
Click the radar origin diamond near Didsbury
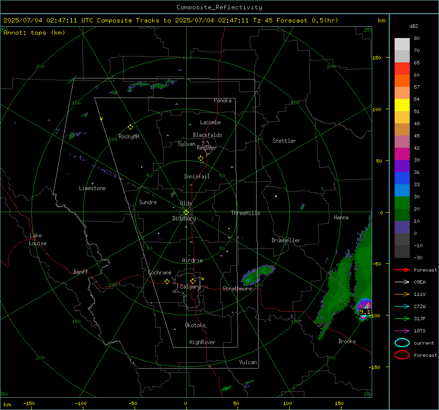(186, 213)
